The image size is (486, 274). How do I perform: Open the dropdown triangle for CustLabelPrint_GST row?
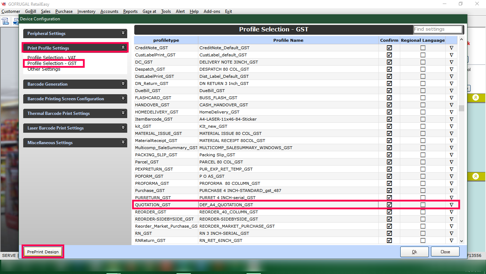451,55
